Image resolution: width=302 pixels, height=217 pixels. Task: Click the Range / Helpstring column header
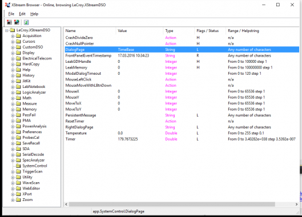263,31
